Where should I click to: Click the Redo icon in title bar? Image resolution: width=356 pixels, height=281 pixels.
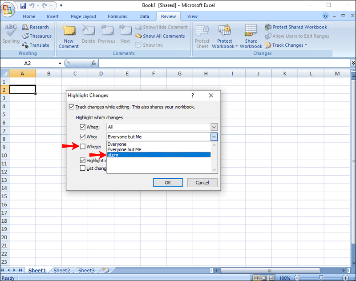click(x=45, y=5)
